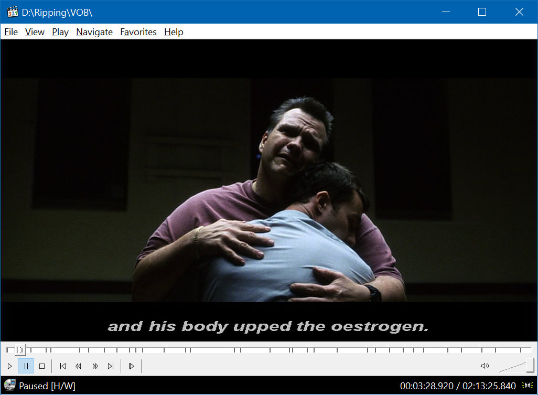Image resolution: width=538 pixels, height=395 pixels.
Task: Increase playback speed with the fast-forward icon
Action: [x=95, y=366]
